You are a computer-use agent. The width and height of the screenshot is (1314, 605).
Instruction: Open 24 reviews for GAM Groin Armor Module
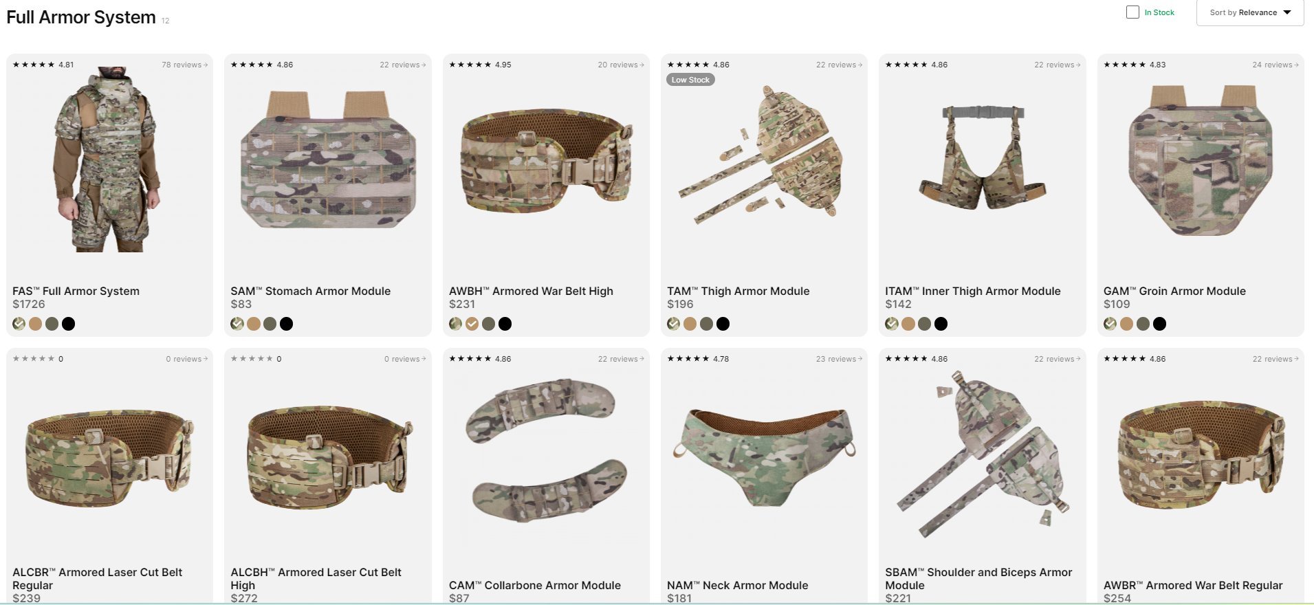point(1275,65)
